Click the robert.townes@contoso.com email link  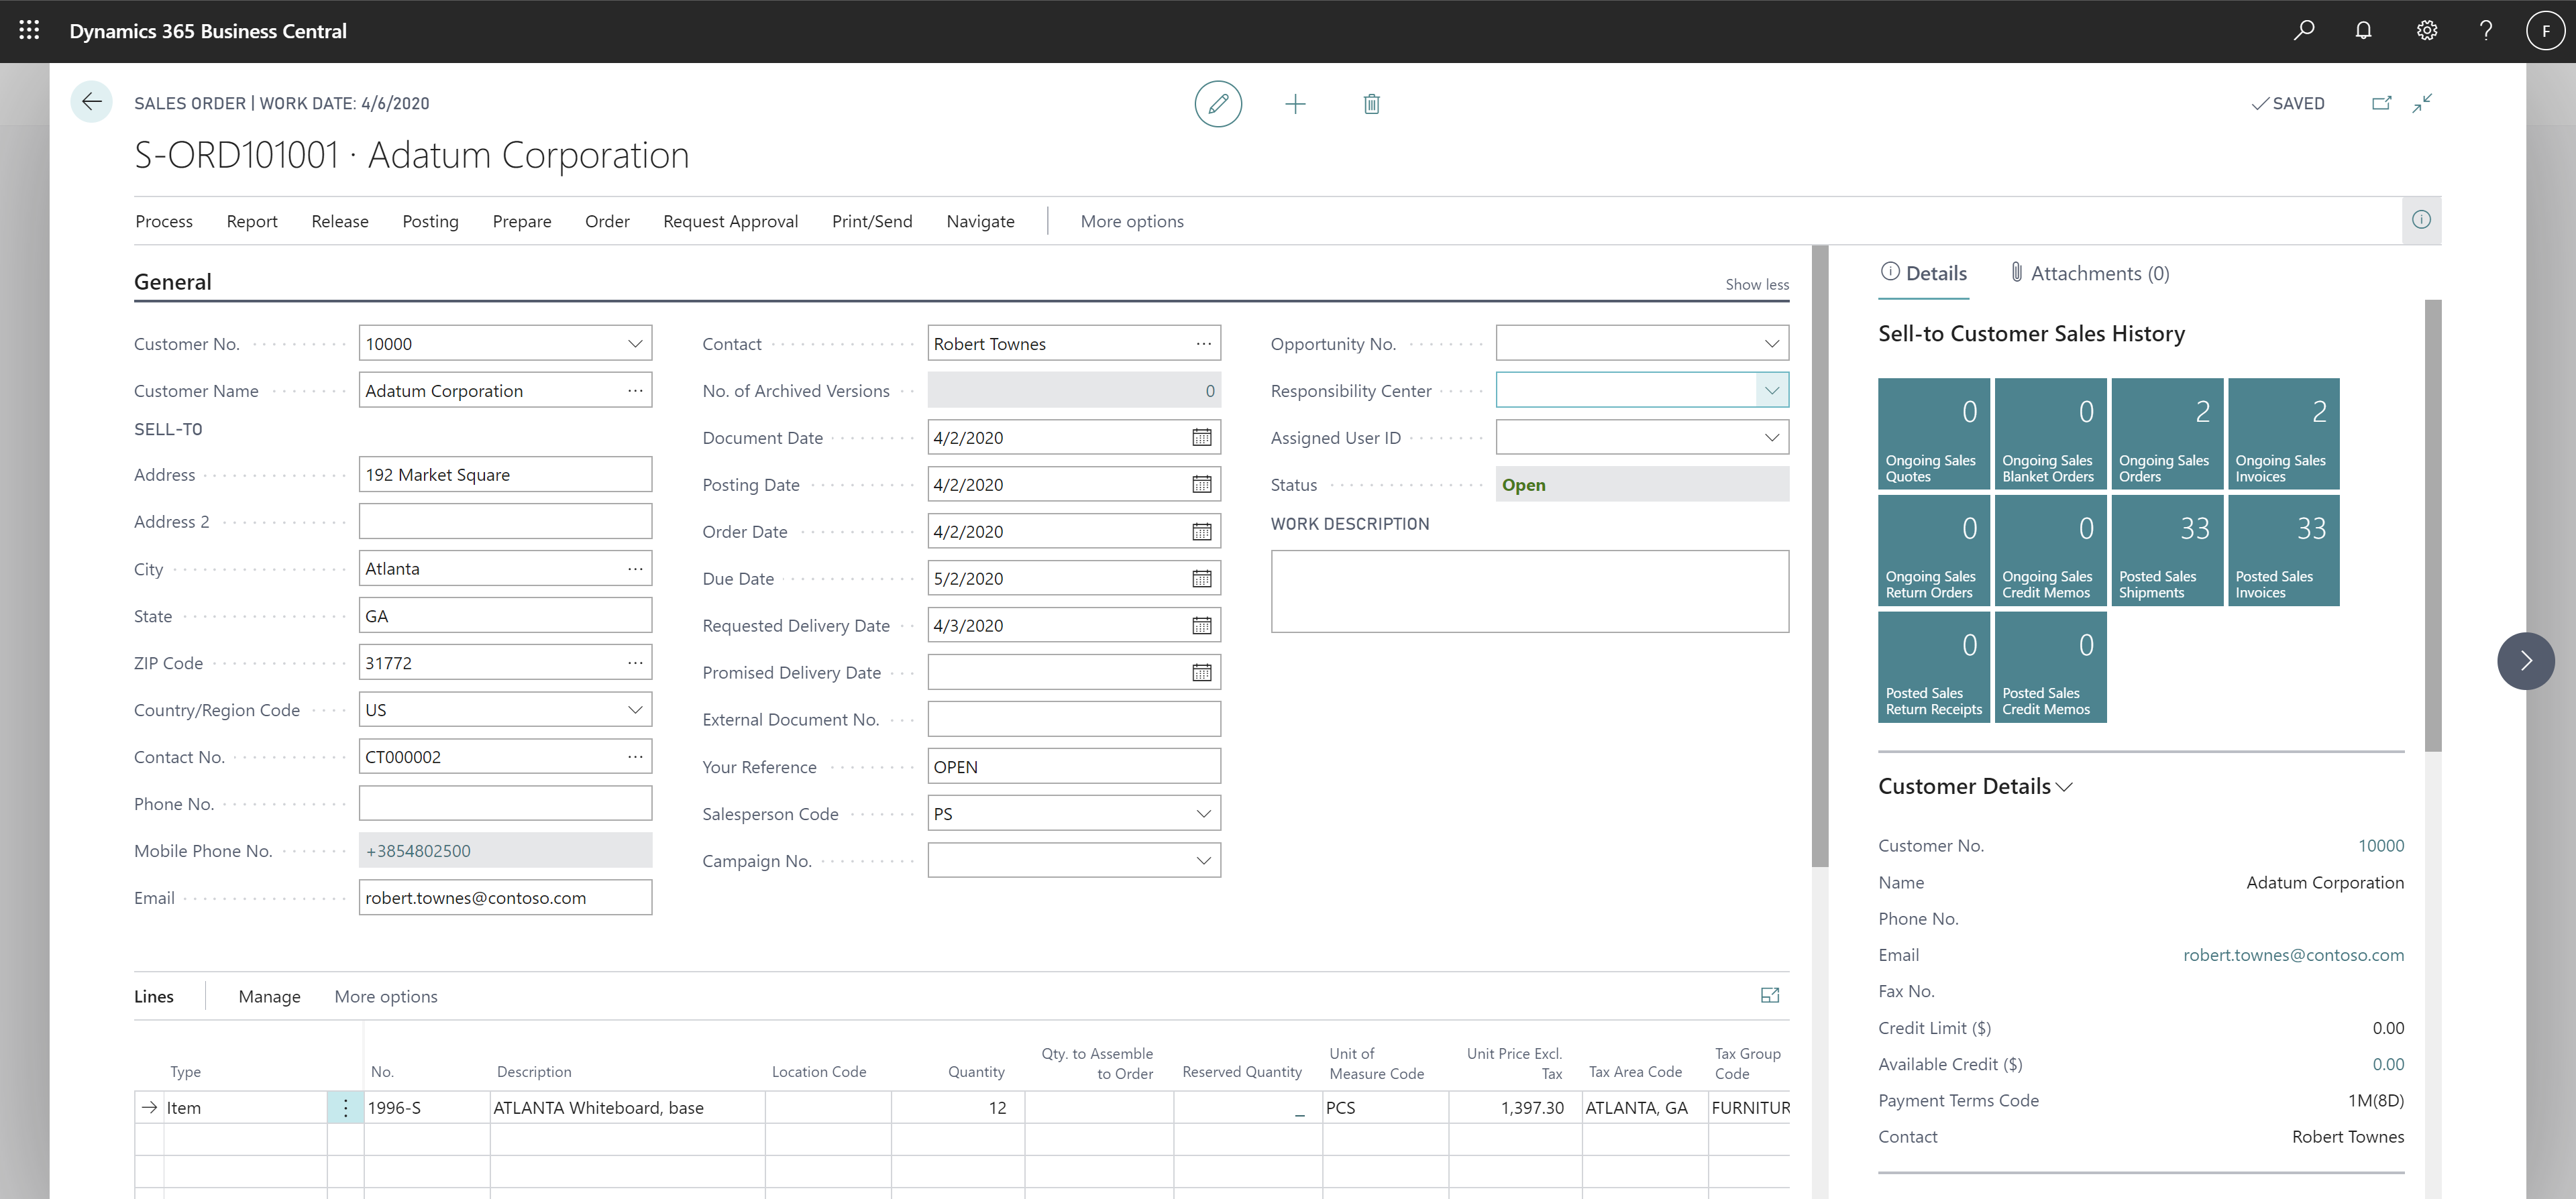(2294, 954)
